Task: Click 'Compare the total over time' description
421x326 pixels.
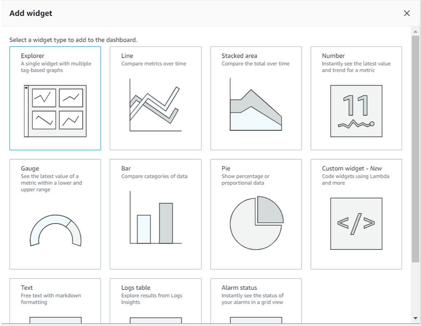Action: click(255, 64)
